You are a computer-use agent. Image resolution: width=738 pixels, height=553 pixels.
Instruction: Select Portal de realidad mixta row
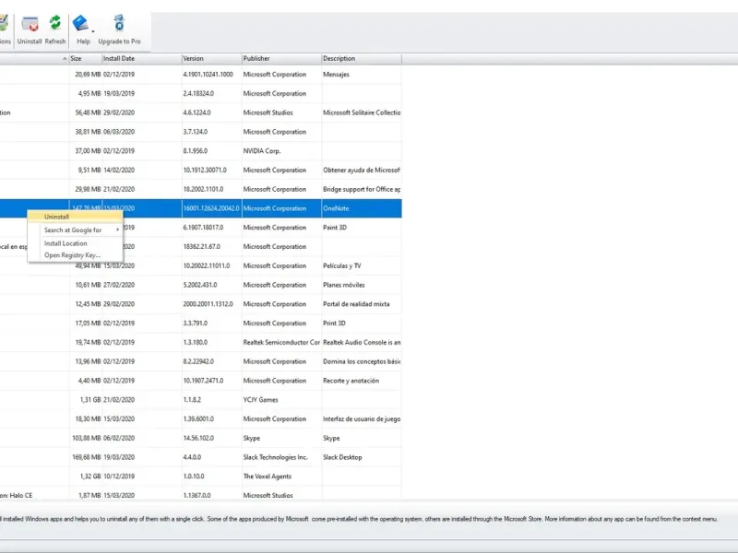pos(356,304)
